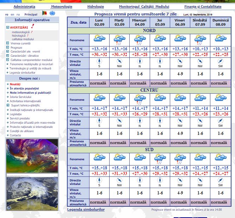Screen dimensions: 235x218
Task: Open Contacte link
Action: click(x=15, y=135)
